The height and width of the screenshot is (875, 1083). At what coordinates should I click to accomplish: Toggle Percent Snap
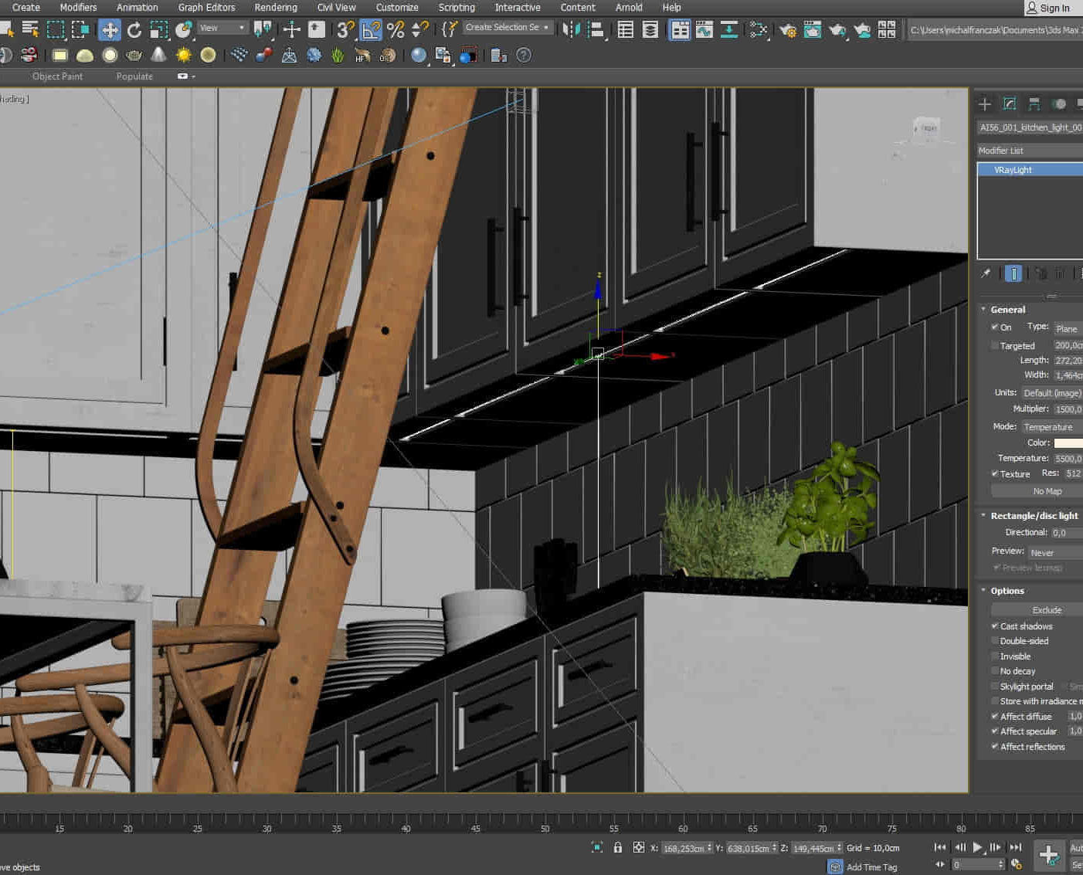click(x=396, y=30)
